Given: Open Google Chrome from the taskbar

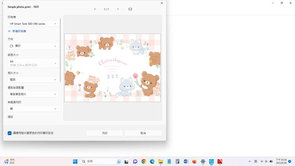Looking at the screenshot, I should pos(143,162).
